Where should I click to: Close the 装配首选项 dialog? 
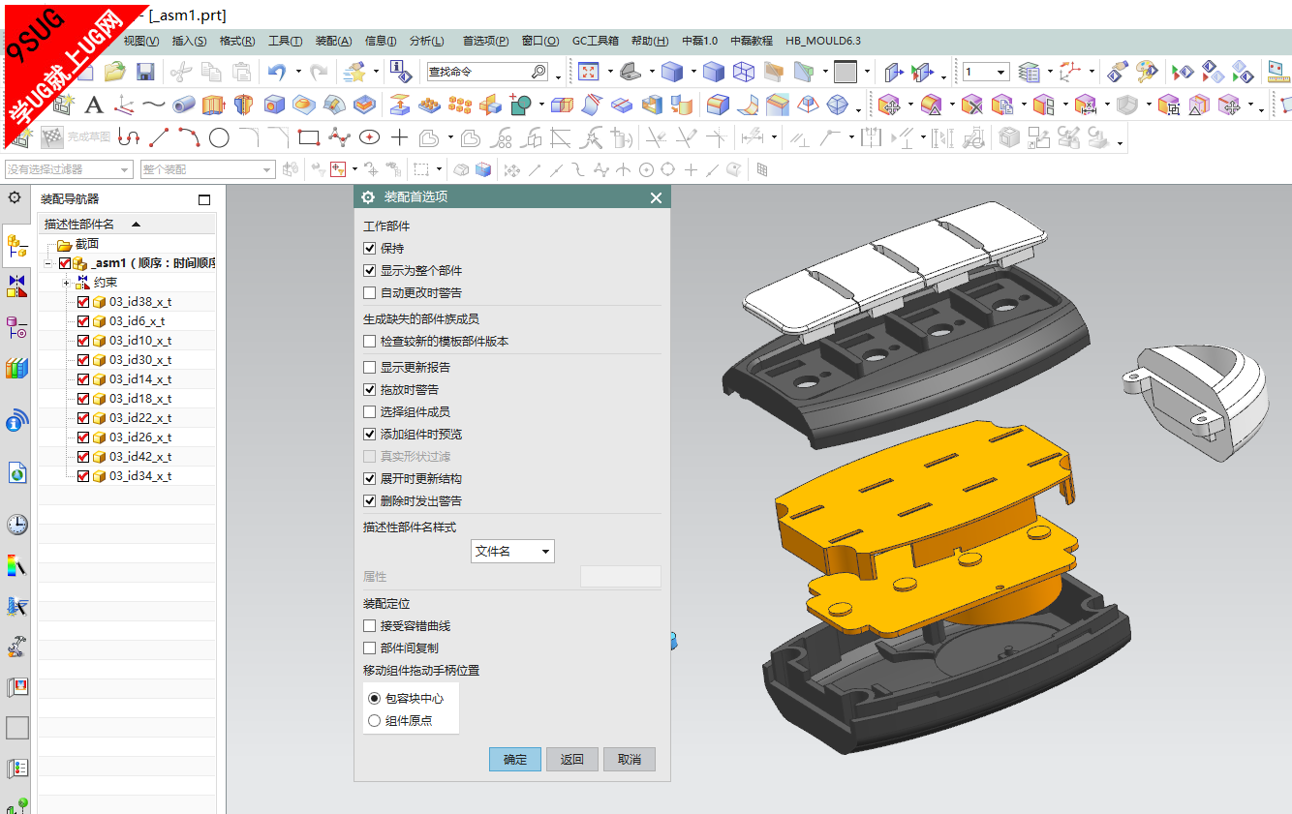656,197
